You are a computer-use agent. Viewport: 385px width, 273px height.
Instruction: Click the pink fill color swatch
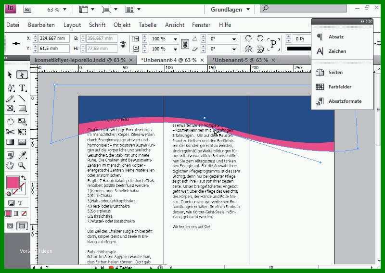click(13, 183)
